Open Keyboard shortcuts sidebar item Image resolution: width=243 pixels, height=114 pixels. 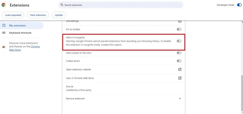(22, 33)
